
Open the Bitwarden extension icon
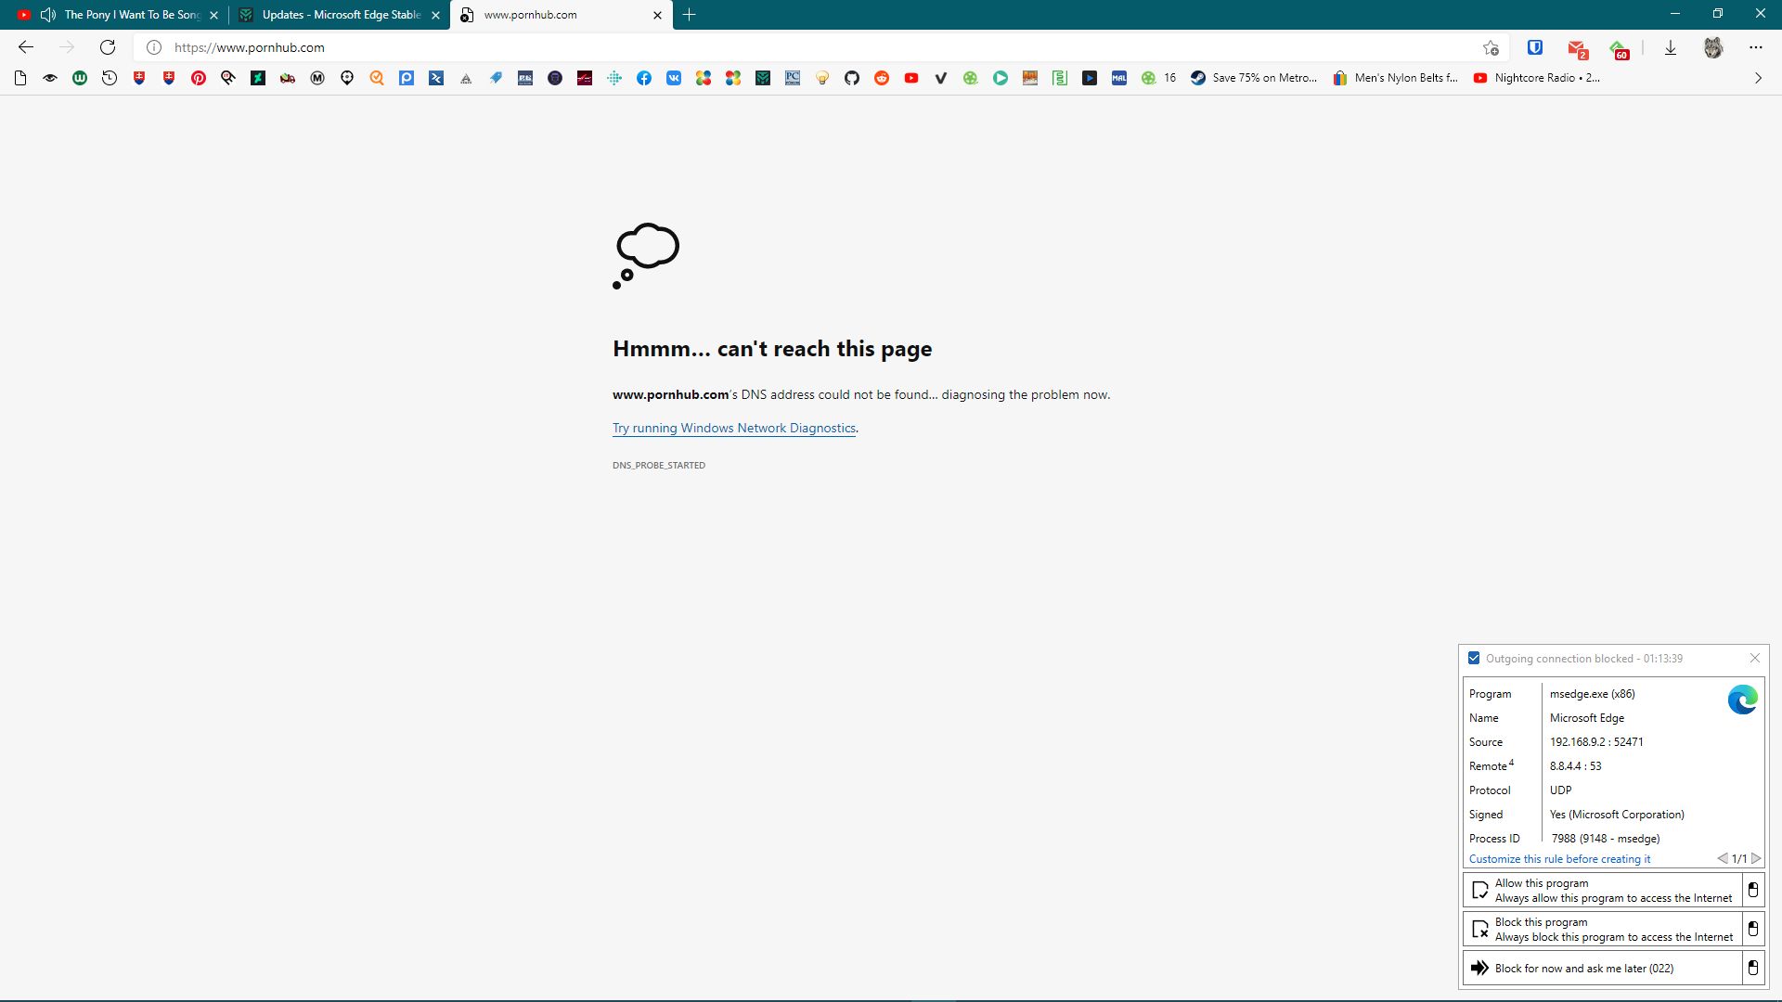pyautogui.click(x=1535, y=47)
